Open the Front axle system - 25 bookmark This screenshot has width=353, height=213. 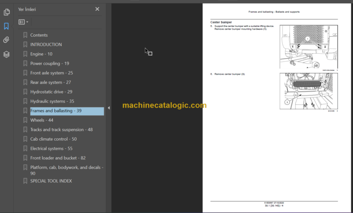[x=51, y=73]
